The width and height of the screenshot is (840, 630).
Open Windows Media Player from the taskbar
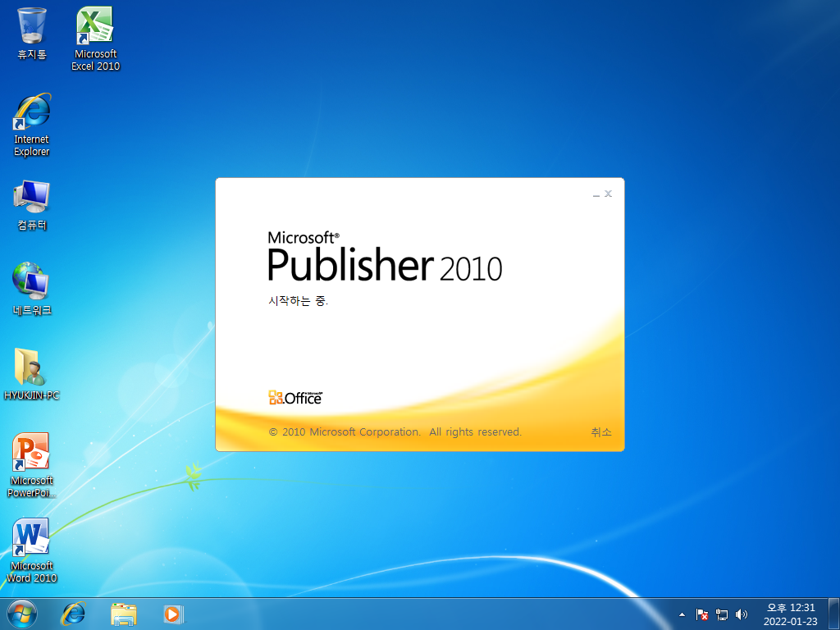(x=173, y=614)
